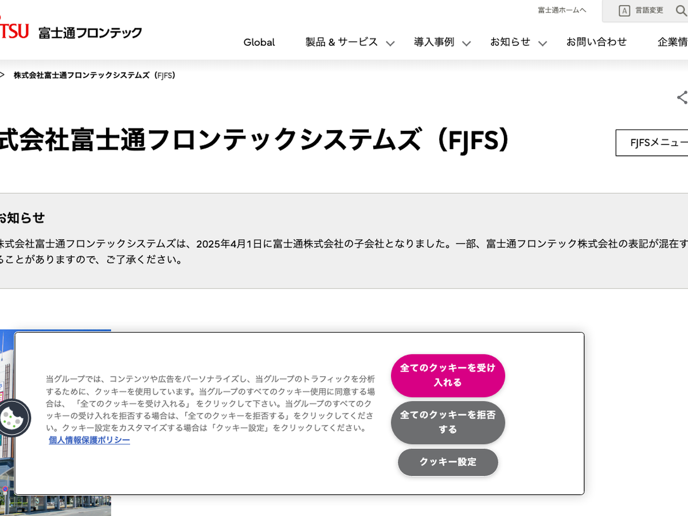Go to 富士通ホームへ link

point(562,10)
